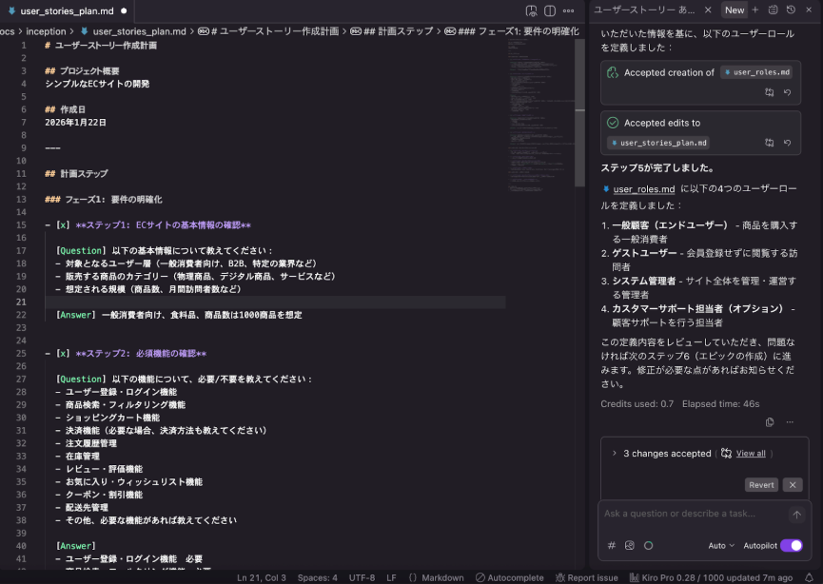Select the user_stories_plan.md editor tab
823x584 pixels.
click(x=62, y=12)
